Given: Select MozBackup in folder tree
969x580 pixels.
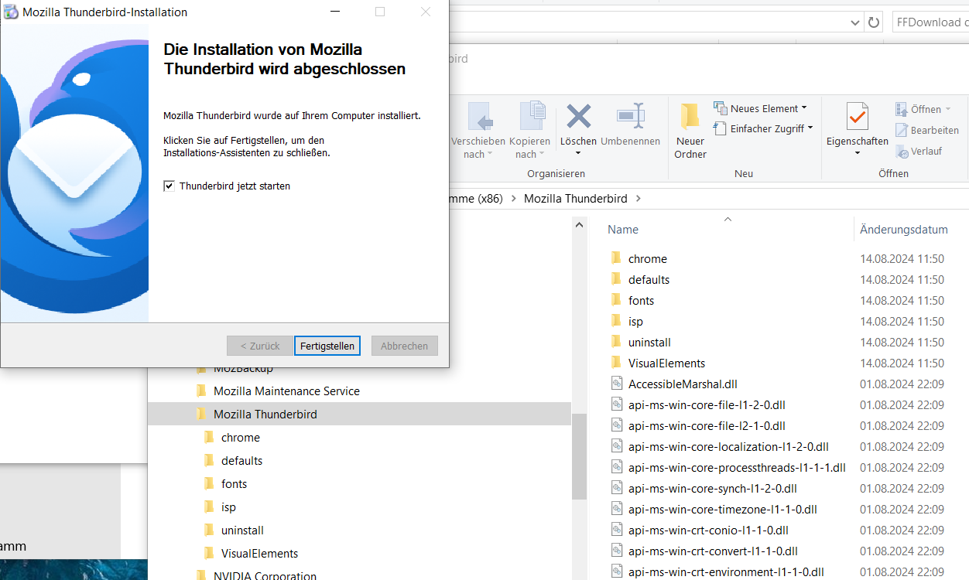Looking at the screenshot, I should 243,369.
